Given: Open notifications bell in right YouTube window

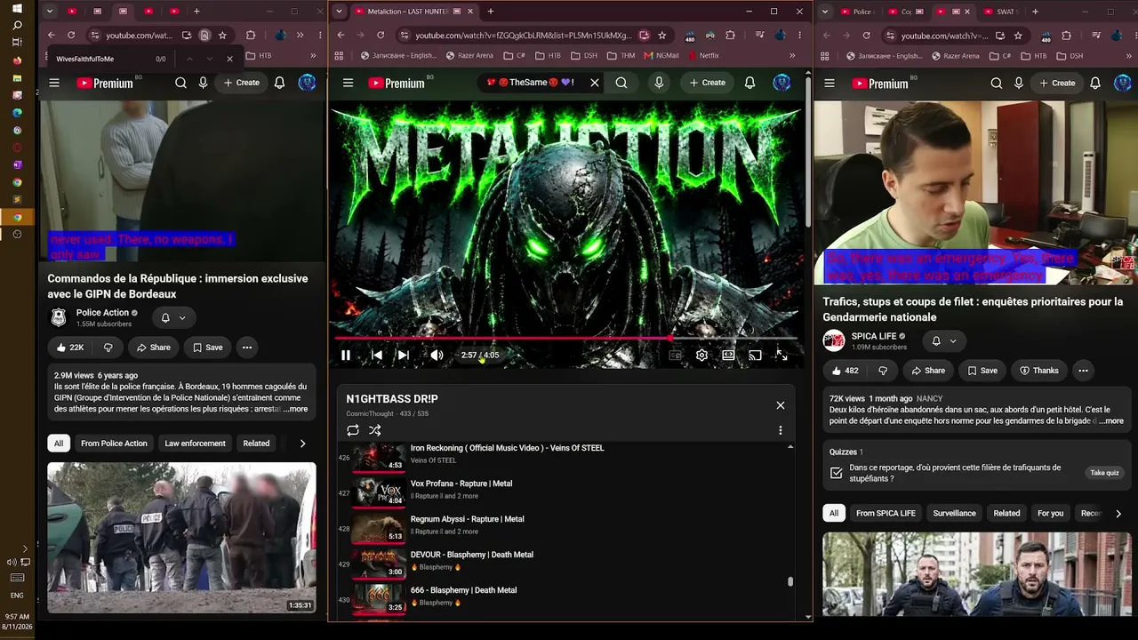Looking at the screenshot, I should (x=1095, y=83).
